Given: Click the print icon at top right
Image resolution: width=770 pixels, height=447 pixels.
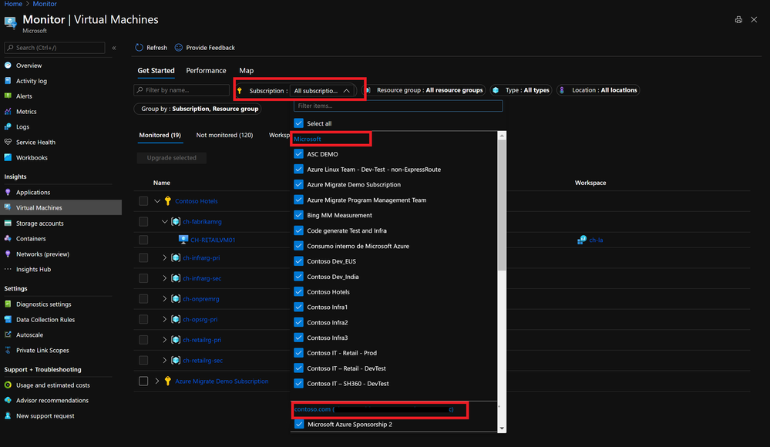Looking at the screenshot, I should tap(738, 19).
